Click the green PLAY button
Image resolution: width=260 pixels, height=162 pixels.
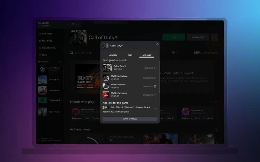coord(173,37)
